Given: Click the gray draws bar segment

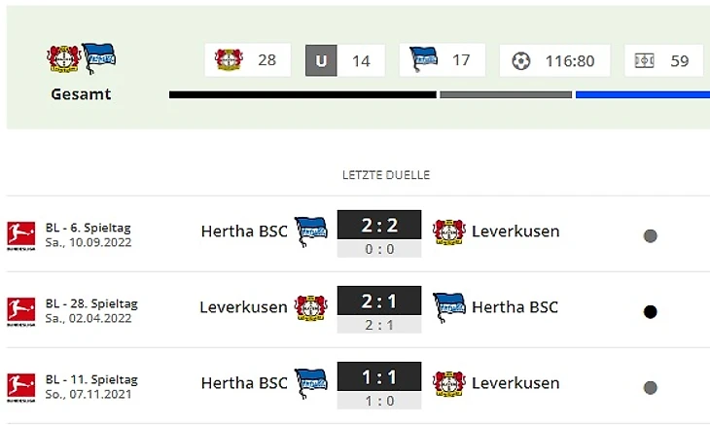Looking at the screenshot, I should pyautogui.click(x=505, y=94).
